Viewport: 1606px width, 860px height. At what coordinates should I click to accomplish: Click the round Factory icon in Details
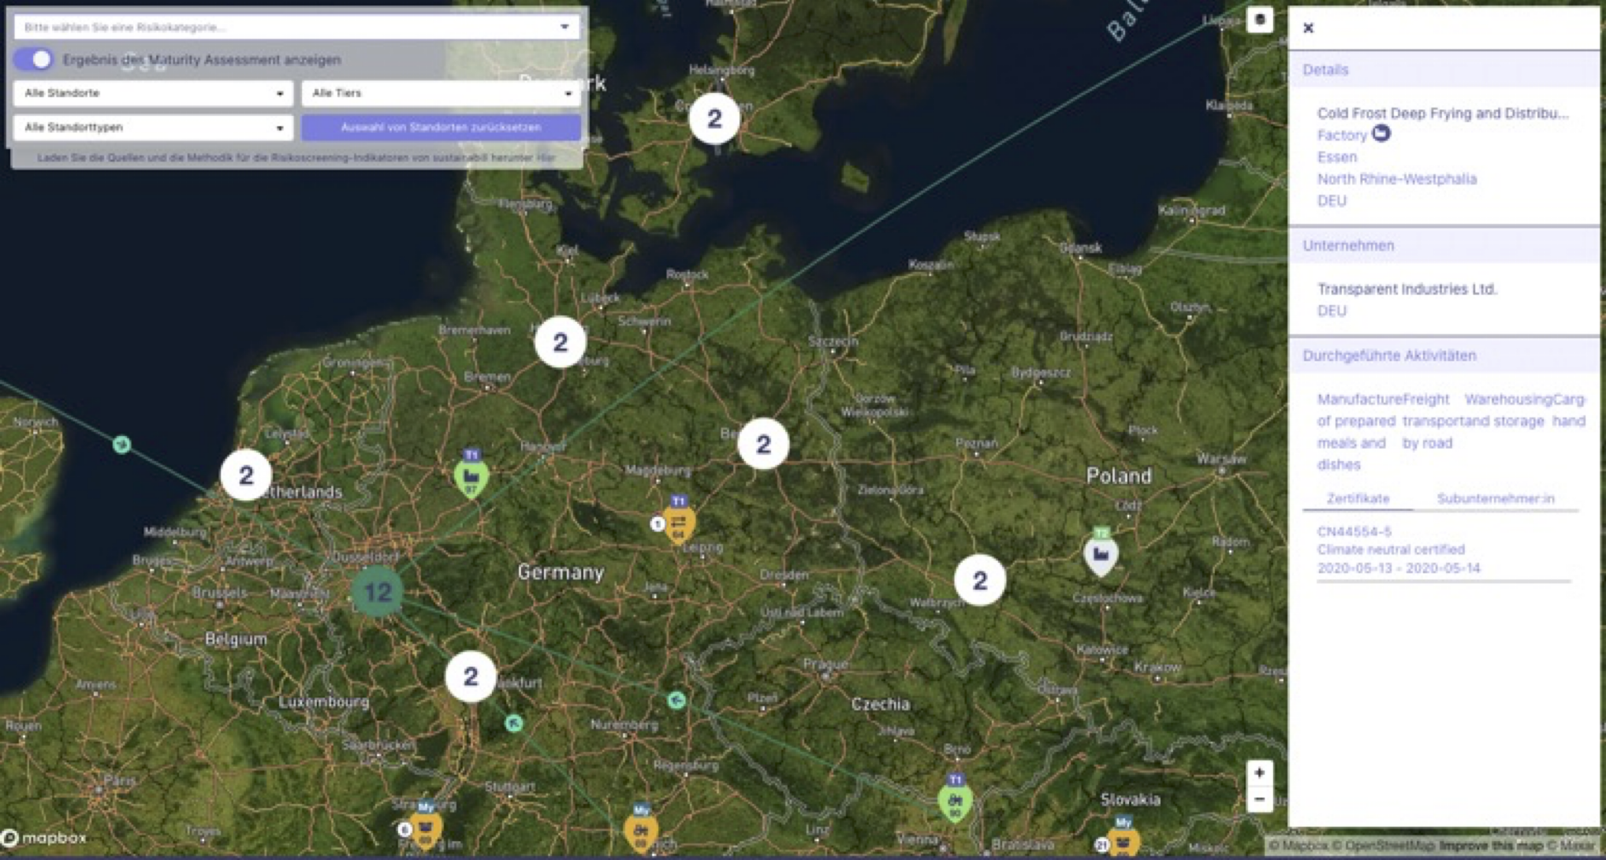(x=1381, y=134)
